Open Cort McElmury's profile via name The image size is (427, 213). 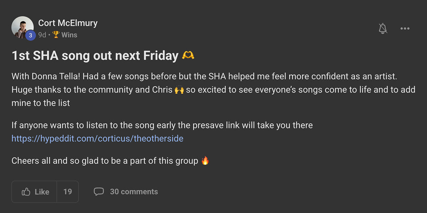68,23
